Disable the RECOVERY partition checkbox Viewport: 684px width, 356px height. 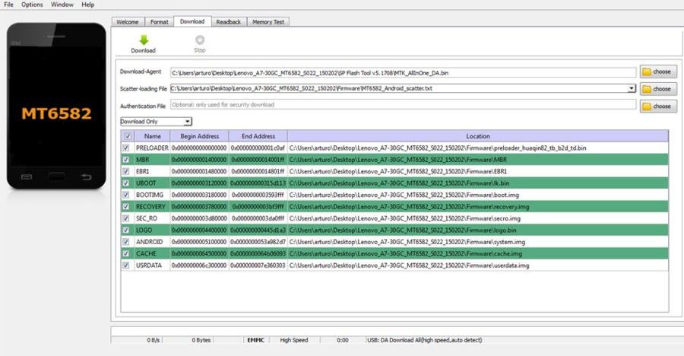[126, 206]
